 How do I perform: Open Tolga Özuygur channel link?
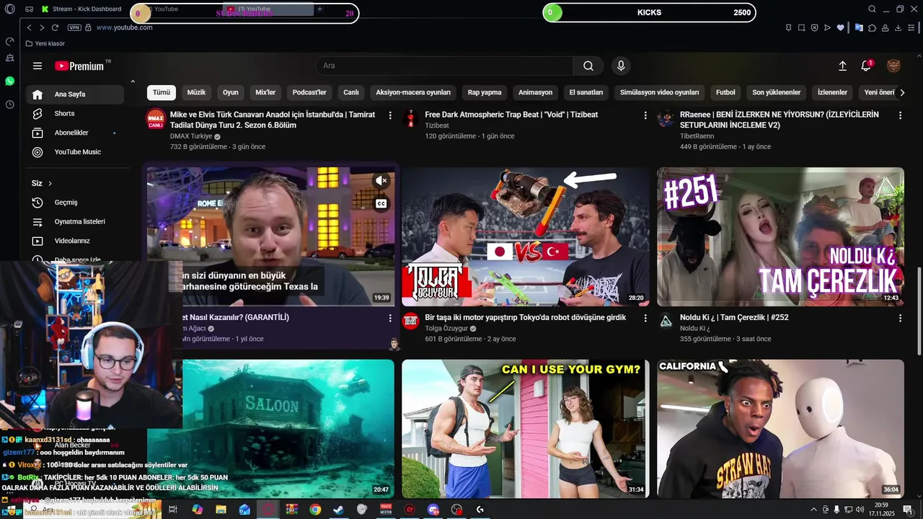pyautogui.click(x=446, y=329)
